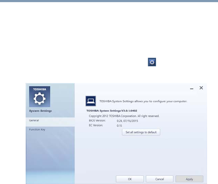Click the EC Version label
218x184 pixels.
point(96,125)
